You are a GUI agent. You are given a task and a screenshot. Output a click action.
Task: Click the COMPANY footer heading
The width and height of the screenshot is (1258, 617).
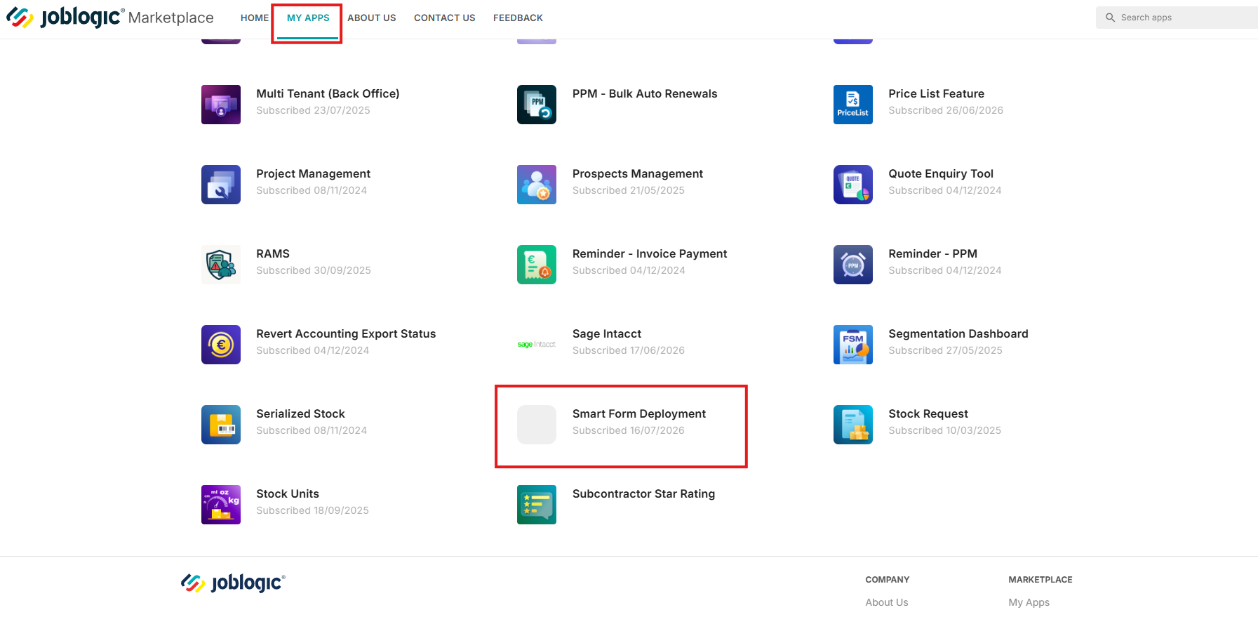click(x=888, y=580)
